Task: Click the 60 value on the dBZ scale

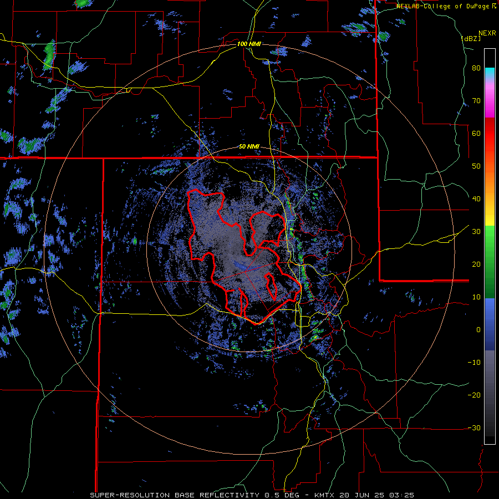Action: tap(476, 133)
